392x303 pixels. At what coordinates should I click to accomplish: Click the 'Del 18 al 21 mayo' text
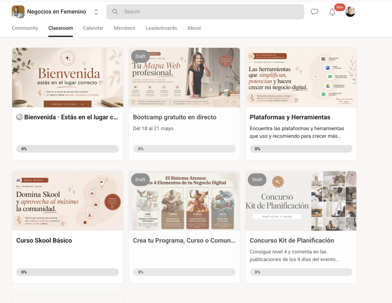(x=153, y=128)
